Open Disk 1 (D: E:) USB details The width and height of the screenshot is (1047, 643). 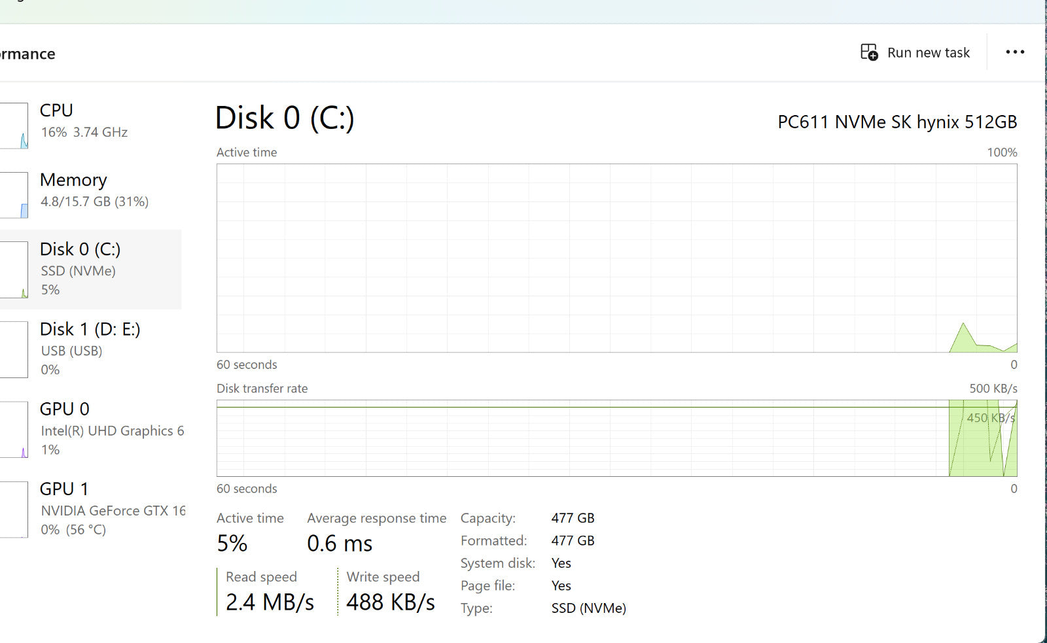point(90,348)
